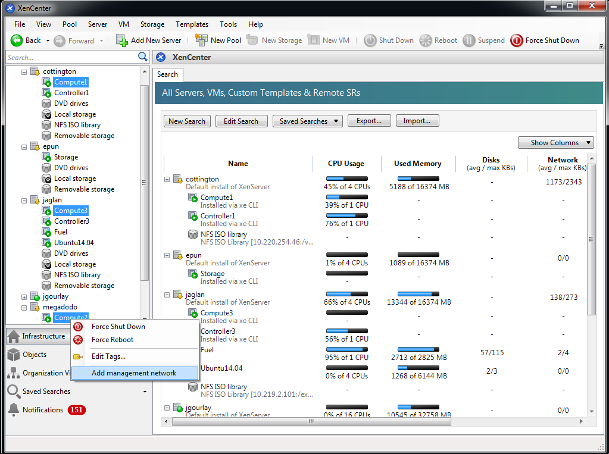Click the Export... button
The image size is (609, 454).
tap(369, 121)
